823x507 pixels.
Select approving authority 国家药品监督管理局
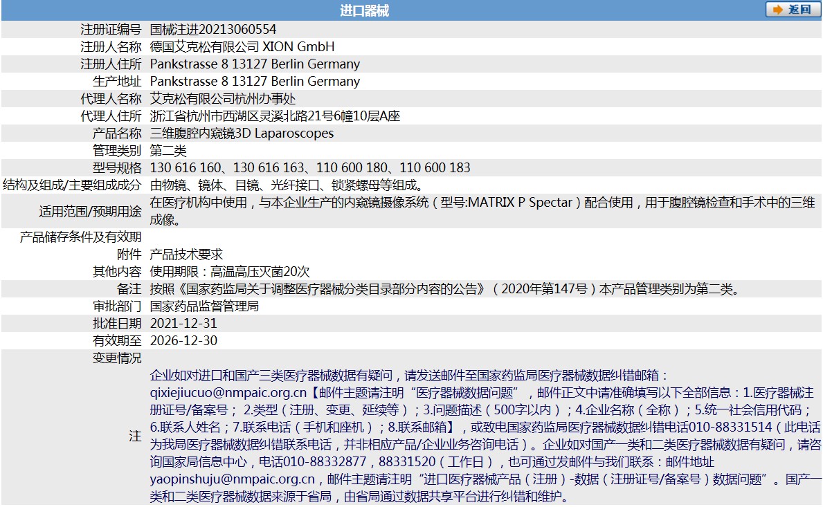point(205,306)
